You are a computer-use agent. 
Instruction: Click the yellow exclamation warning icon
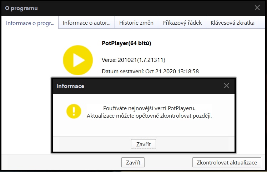[x=74, y=111]
